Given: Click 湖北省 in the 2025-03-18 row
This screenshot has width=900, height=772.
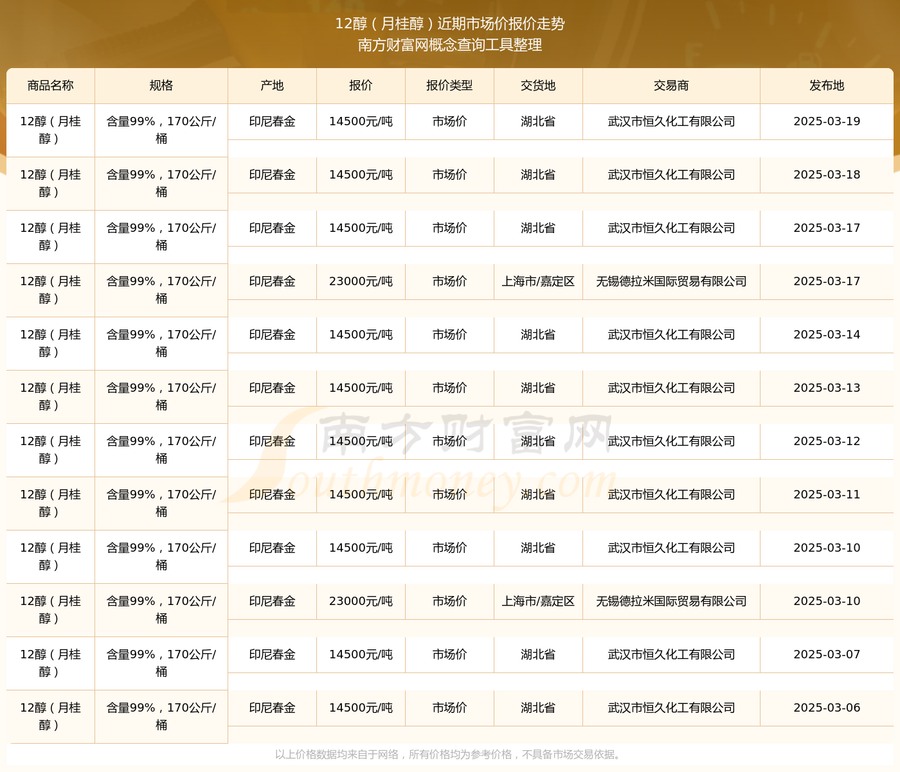Looking at the screenshot, I should [x=538, y=175].
